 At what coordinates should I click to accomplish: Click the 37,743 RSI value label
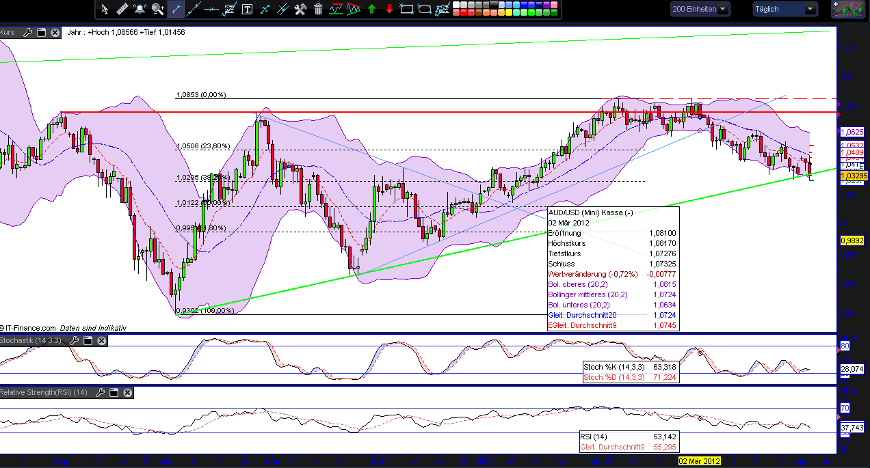pyautogui.click(x=853, y=428)
